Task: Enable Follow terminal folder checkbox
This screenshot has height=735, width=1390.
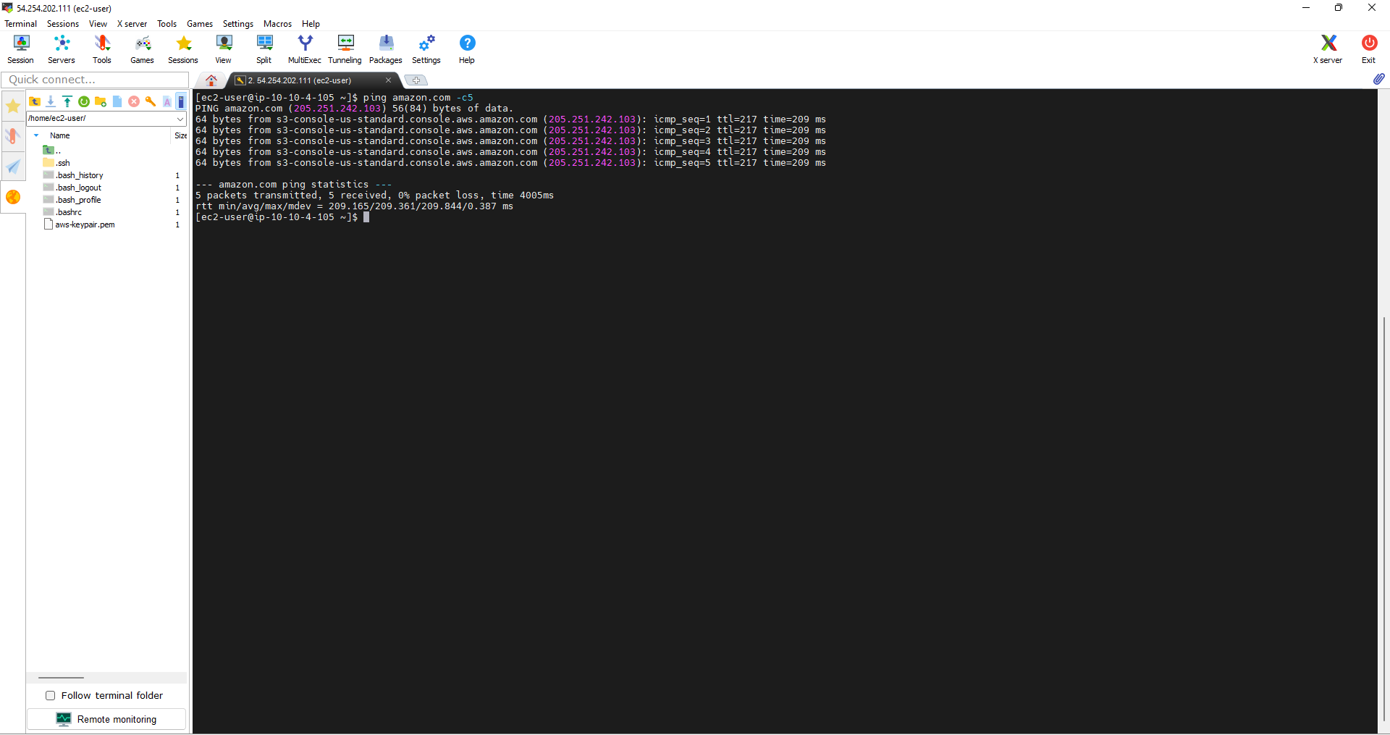Action: 50,696
